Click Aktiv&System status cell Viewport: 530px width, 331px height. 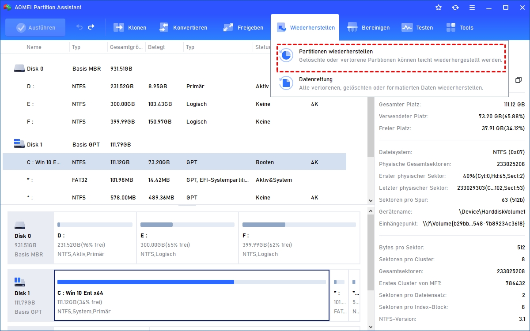[x=273, y=180]
